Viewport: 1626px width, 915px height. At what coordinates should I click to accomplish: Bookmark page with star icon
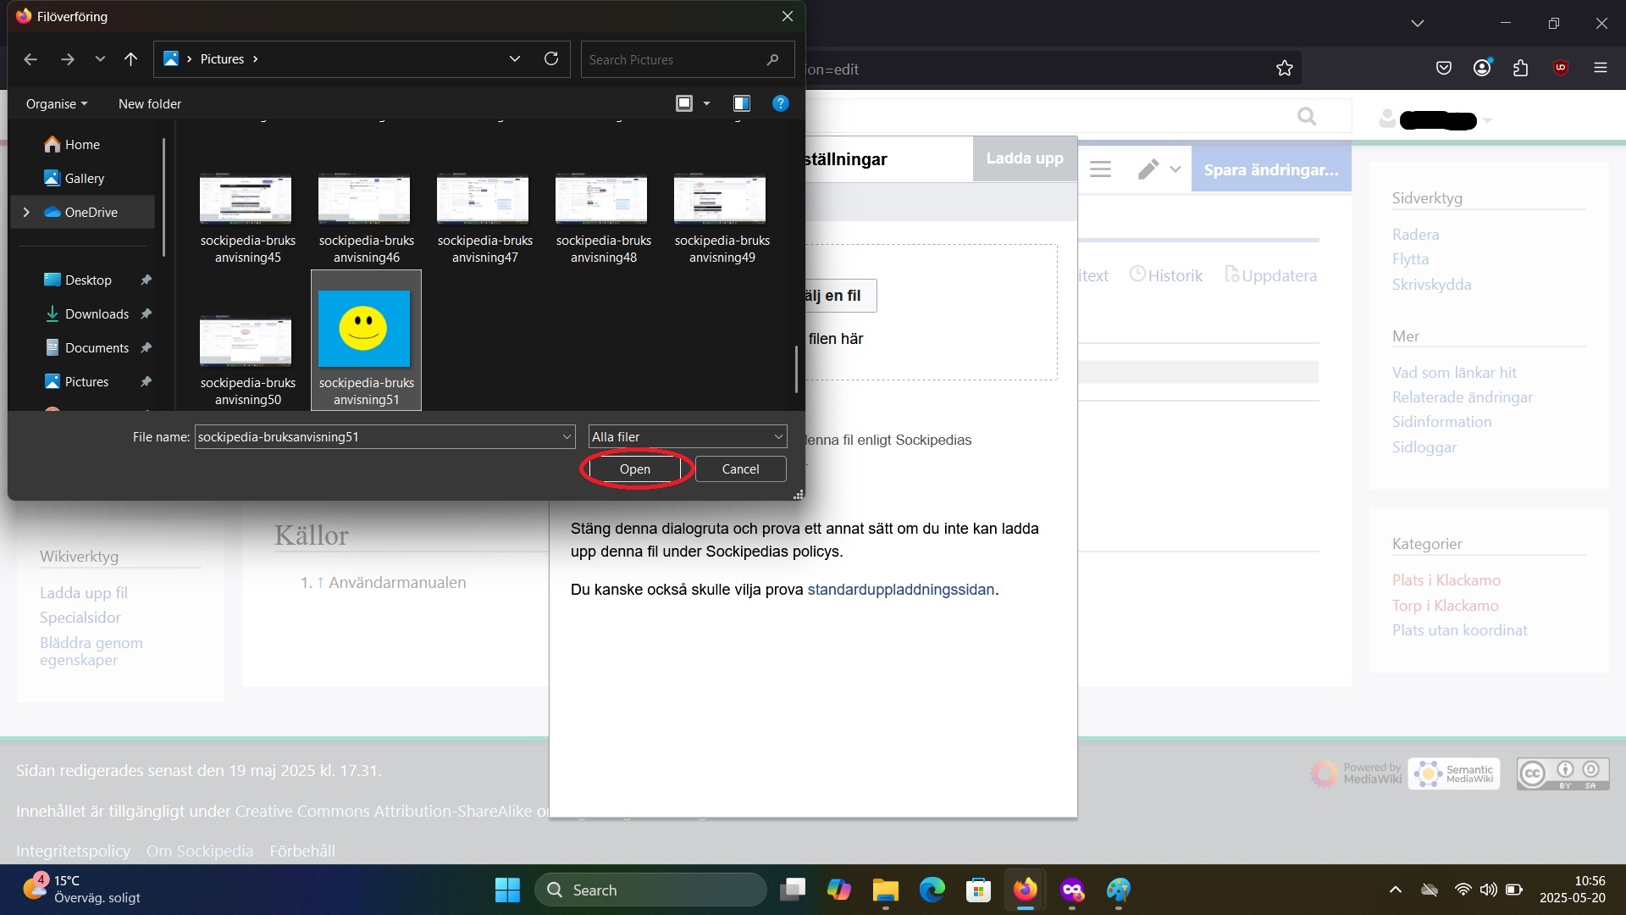(x=1285, y=69)
